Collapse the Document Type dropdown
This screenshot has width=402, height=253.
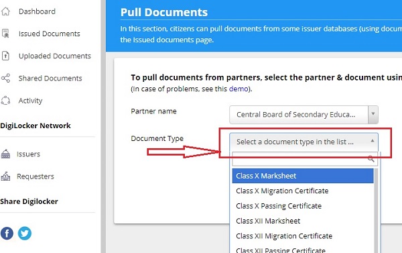coord(373,141)
